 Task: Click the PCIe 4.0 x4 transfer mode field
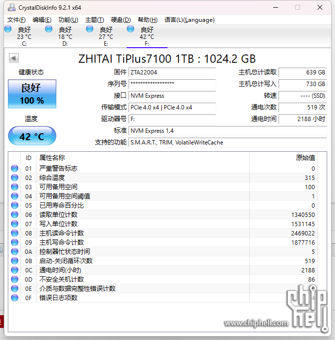click(172, 107)
